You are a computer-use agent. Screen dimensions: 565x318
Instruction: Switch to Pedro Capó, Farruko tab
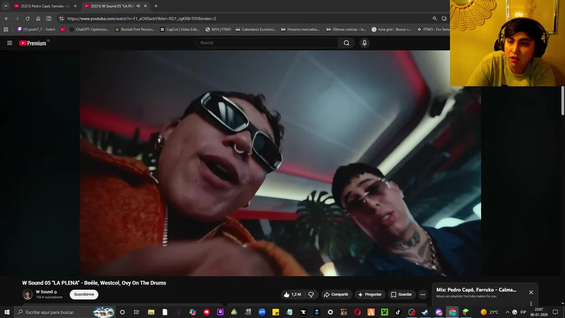click(x=45, y=6)
